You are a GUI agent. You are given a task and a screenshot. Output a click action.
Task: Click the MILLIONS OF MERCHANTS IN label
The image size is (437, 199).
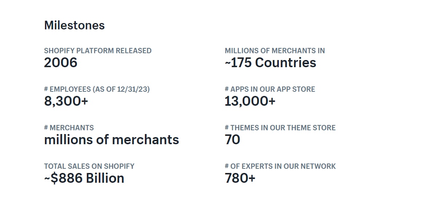coord(275,51)
